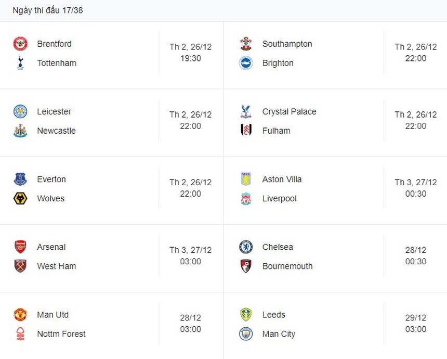Select the Southampton team logo
This screenshot has height=359, width=447.
pyautogui.click(x=246, y=44)
